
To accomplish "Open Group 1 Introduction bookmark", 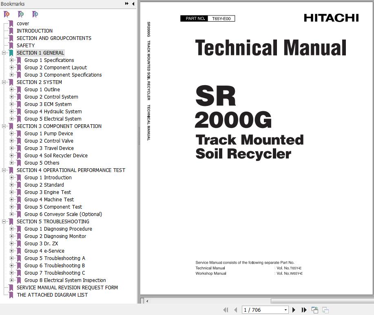I will pos(48,178).
